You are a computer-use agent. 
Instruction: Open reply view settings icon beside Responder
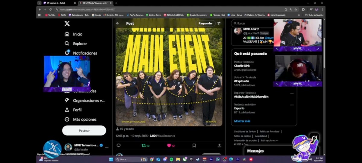tap(219, 23)
